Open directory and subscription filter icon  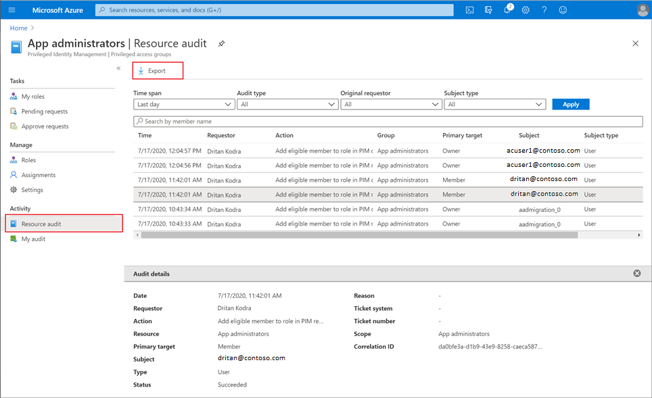pos(488,10)
